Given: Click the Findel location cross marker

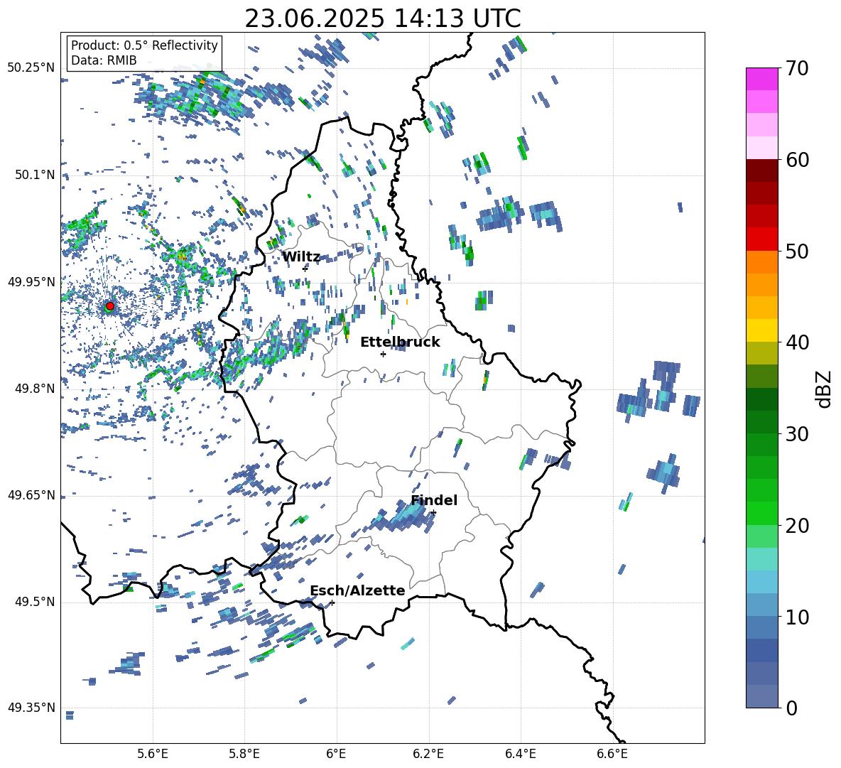Looking at the screenshot, I should 433,512.
